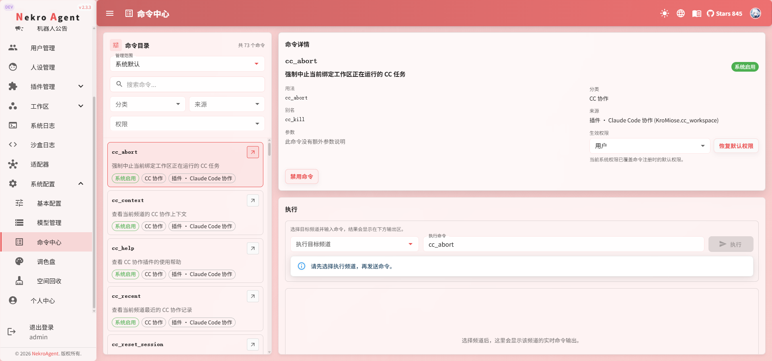772x361 pixels.
Task: Open the 来源 filter dropdown
Action: coord(227,104)
